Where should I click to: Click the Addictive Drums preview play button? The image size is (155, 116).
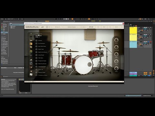tap(47, 27)
